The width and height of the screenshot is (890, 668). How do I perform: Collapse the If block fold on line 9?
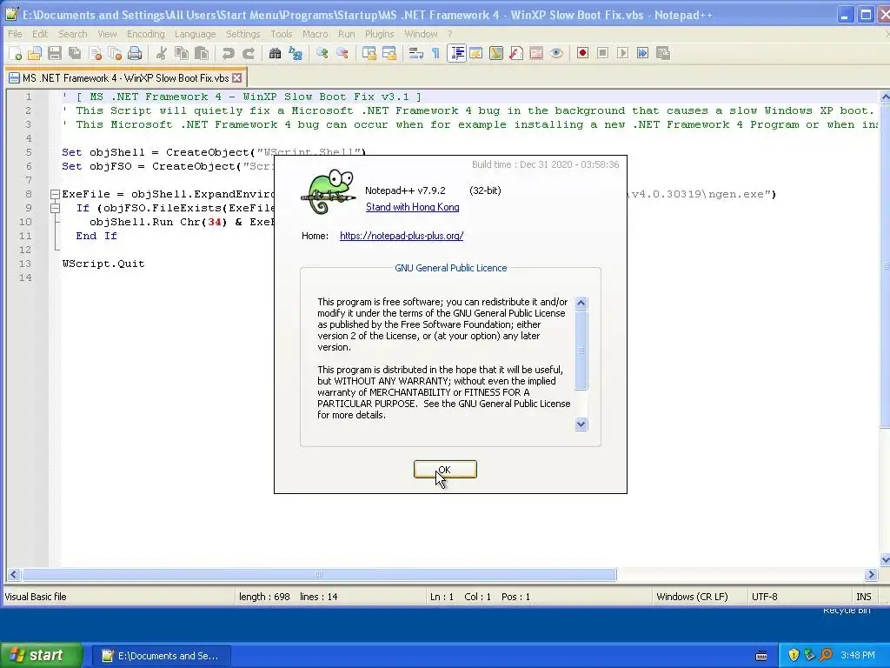coord(55,209)
